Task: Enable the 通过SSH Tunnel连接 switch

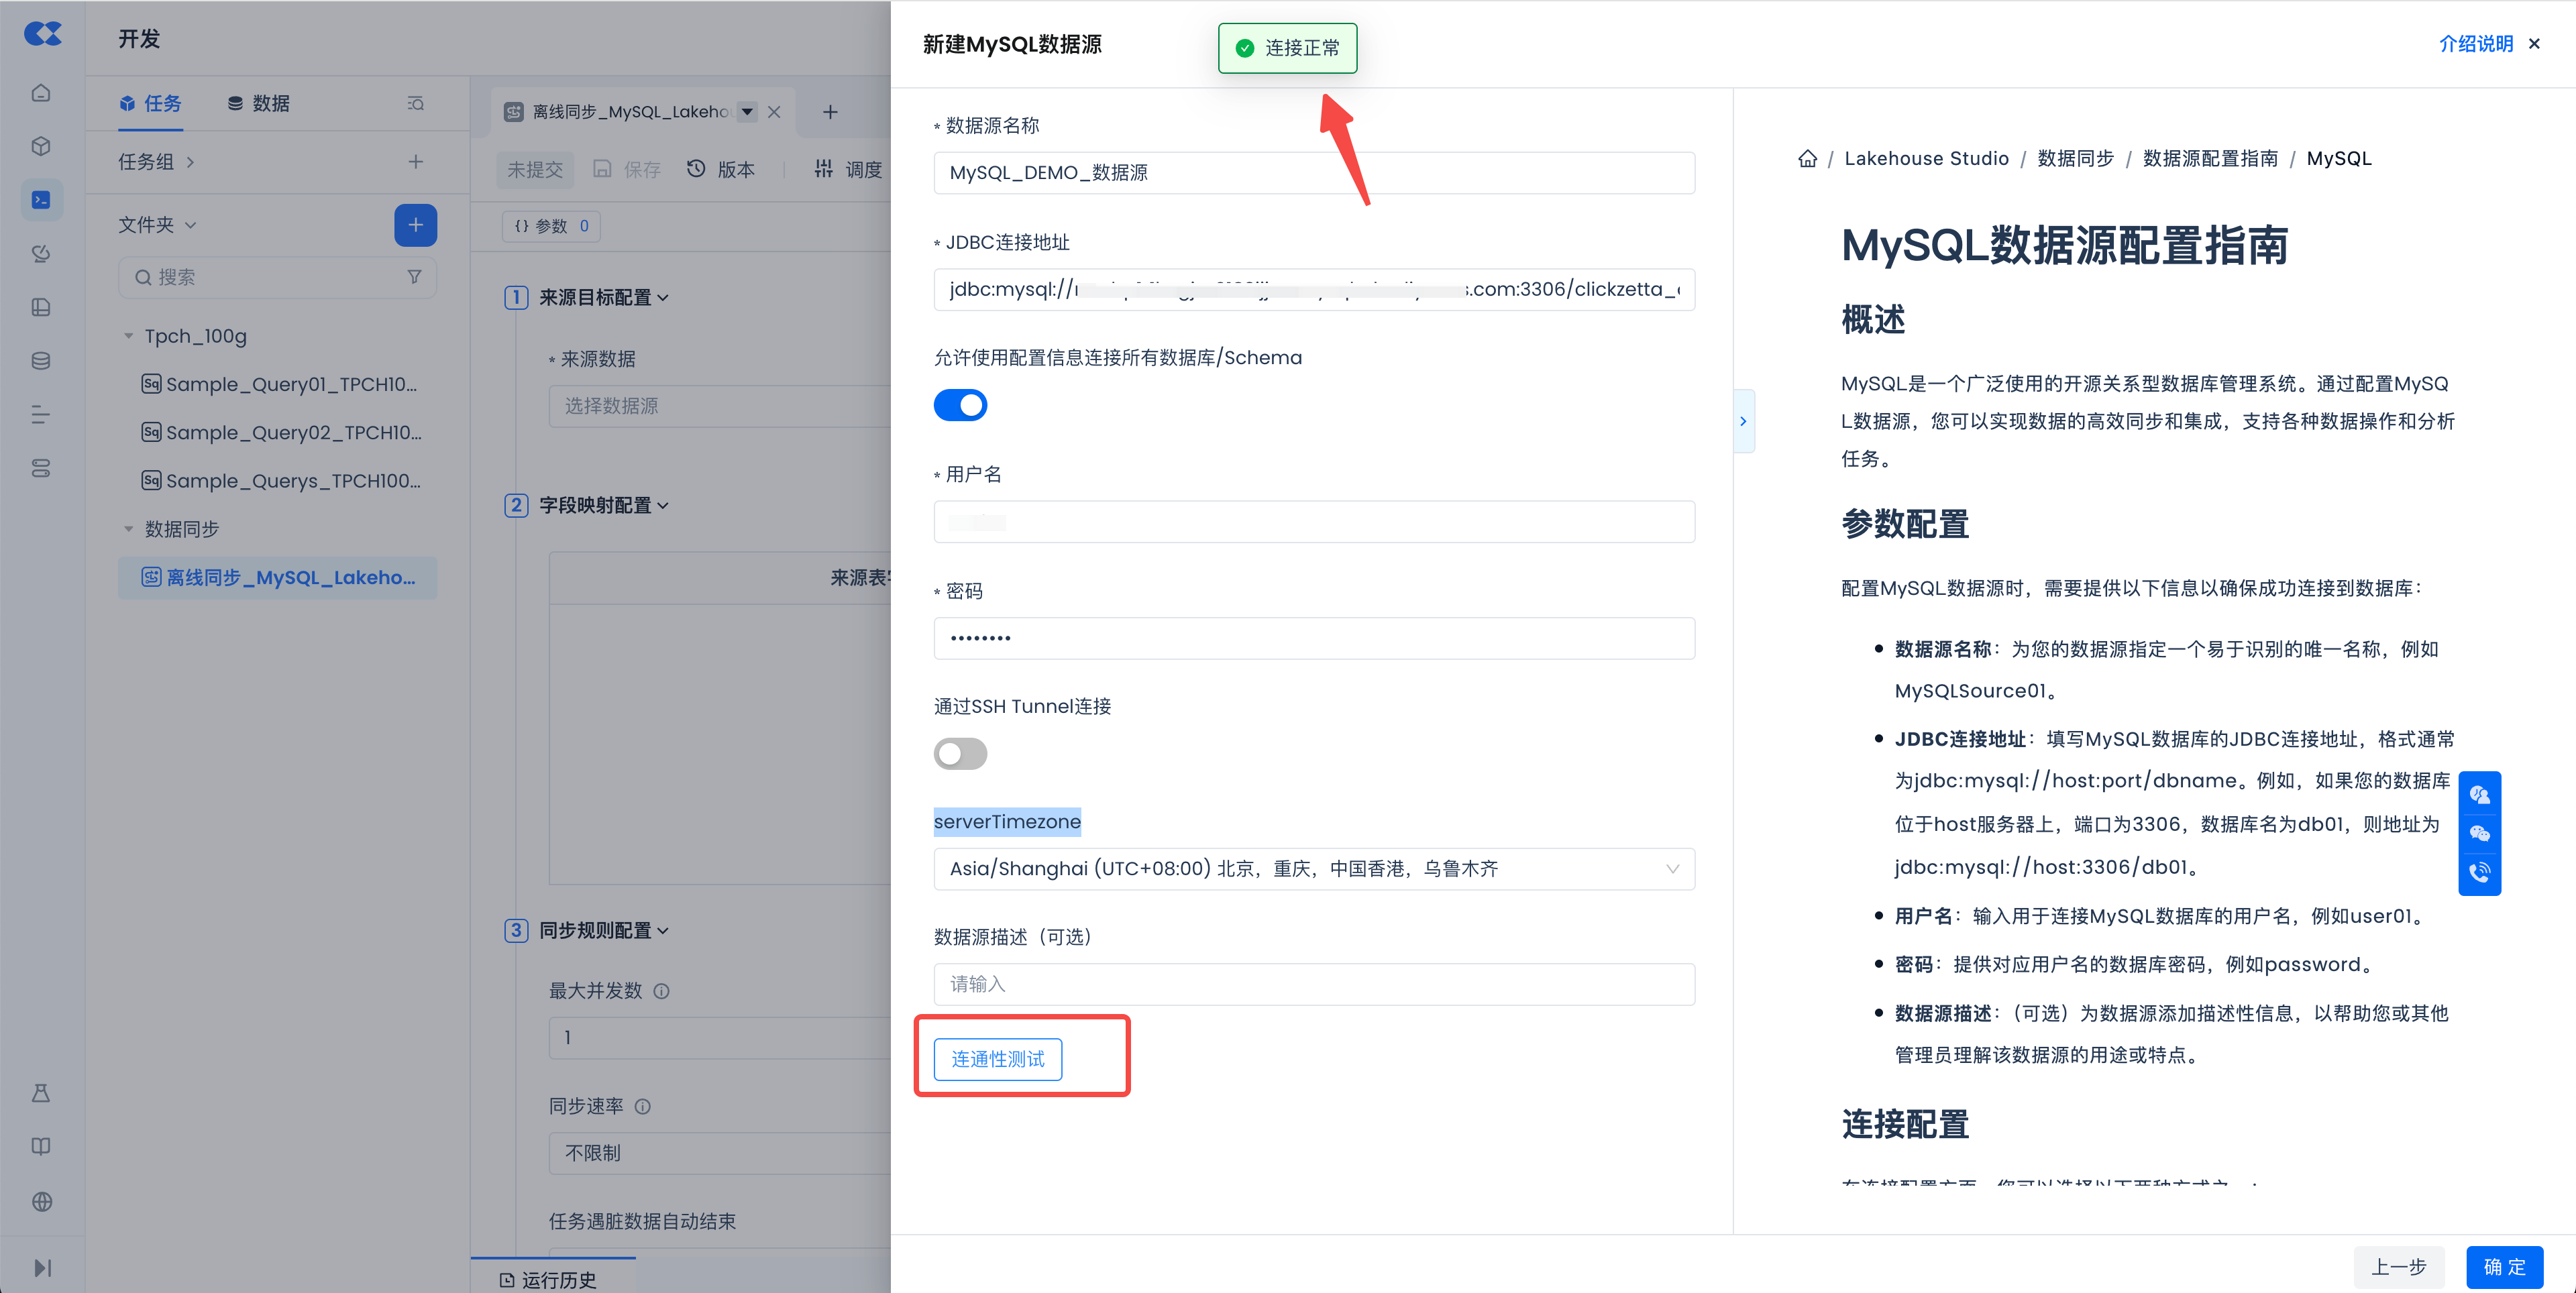Action: (x=960, y=753)
